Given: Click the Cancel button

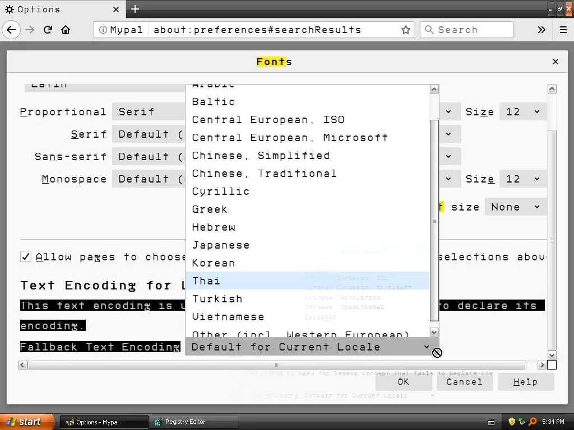Looking at the screenshot, I should [465, 382].
